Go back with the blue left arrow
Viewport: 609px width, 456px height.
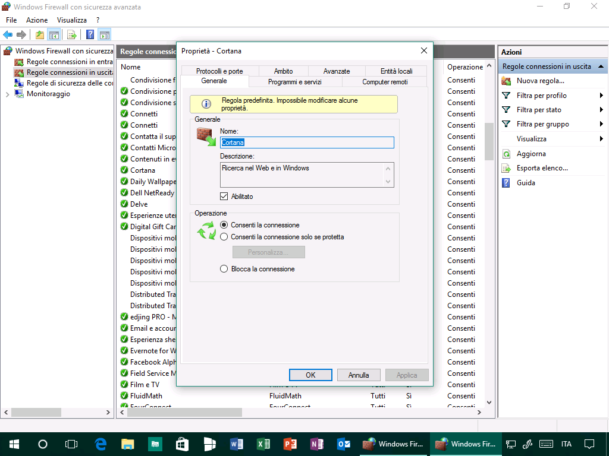coord(8,35)
